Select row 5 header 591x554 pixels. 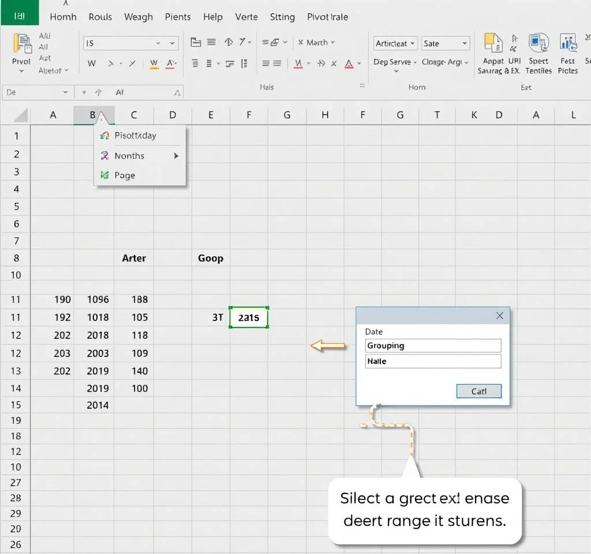[16, 207]
